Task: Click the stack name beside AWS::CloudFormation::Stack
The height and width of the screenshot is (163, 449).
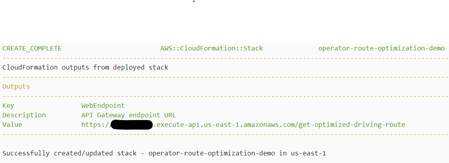Action: (x=381, y=49)
